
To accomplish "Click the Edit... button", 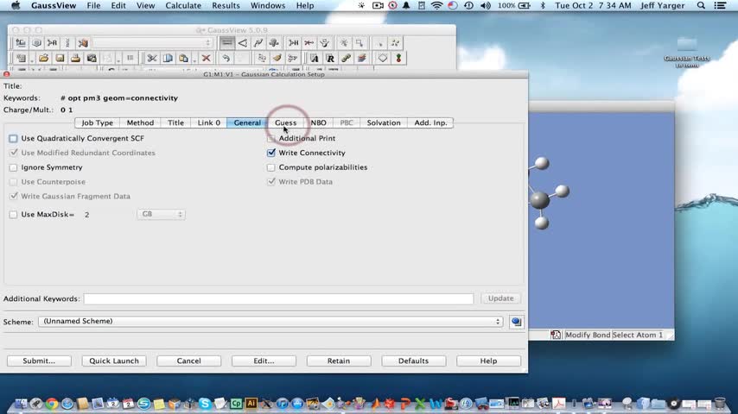I will (264, 361).
